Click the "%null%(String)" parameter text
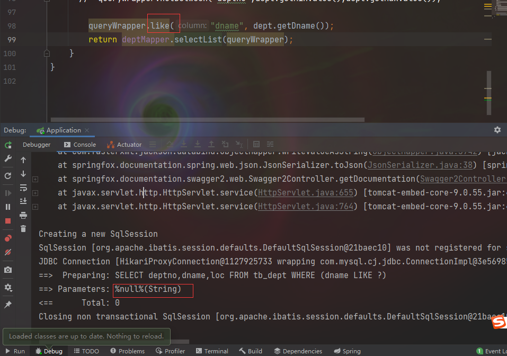This screenshot has height=356, width=507. 148,289
